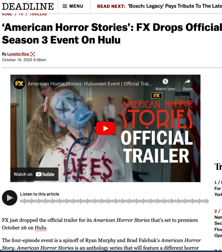
Task: Click the YouTube video title text
Action: (90, 84)
